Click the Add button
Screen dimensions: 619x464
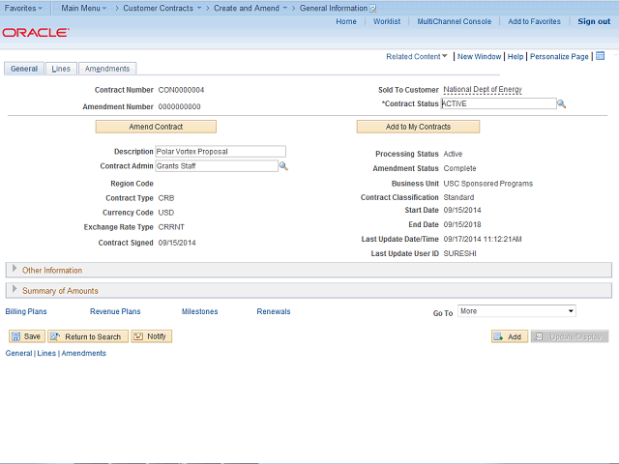point(509,336)
